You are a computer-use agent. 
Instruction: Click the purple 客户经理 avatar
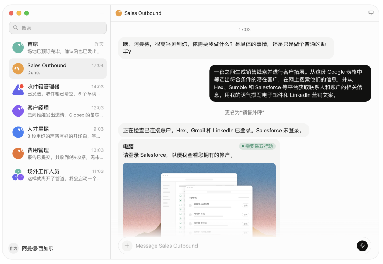pyautogui.click(x=18, y=111)
